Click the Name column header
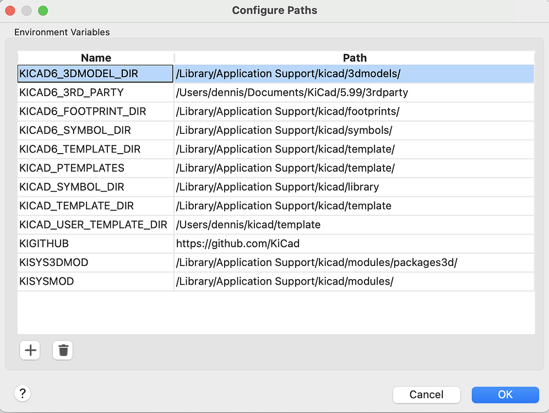The width and height of the screenshot is (549, 413). (x=95, y=57)
